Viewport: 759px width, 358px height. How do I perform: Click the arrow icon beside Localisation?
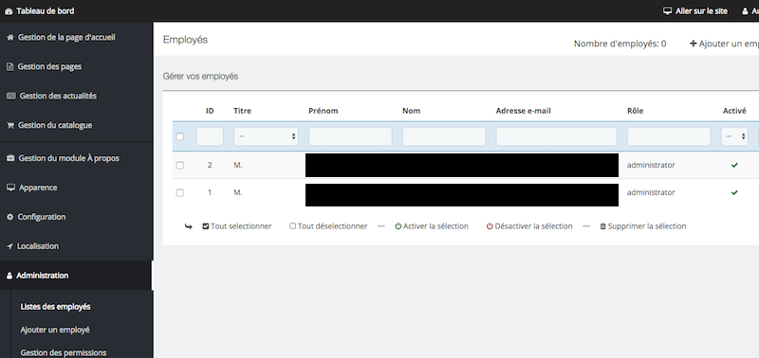pyautogui.click(x=9, y=246)
